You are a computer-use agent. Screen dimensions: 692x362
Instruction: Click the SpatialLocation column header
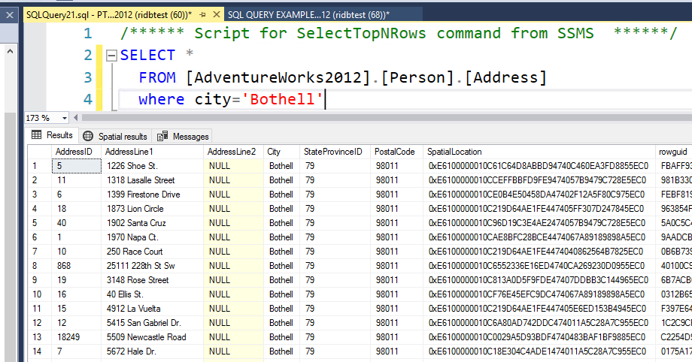(539, 152)
